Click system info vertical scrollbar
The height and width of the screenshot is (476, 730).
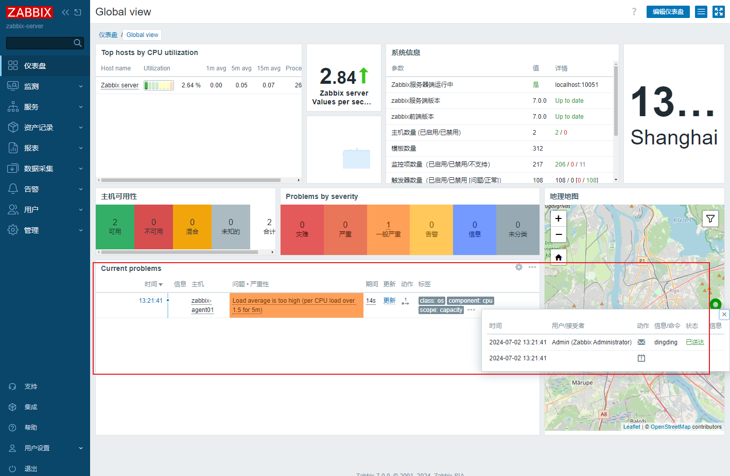point(616,100)
